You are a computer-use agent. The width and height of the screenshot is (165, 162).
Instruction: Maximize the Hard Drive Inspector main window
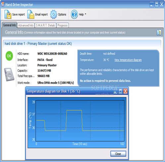pos(157,5)
